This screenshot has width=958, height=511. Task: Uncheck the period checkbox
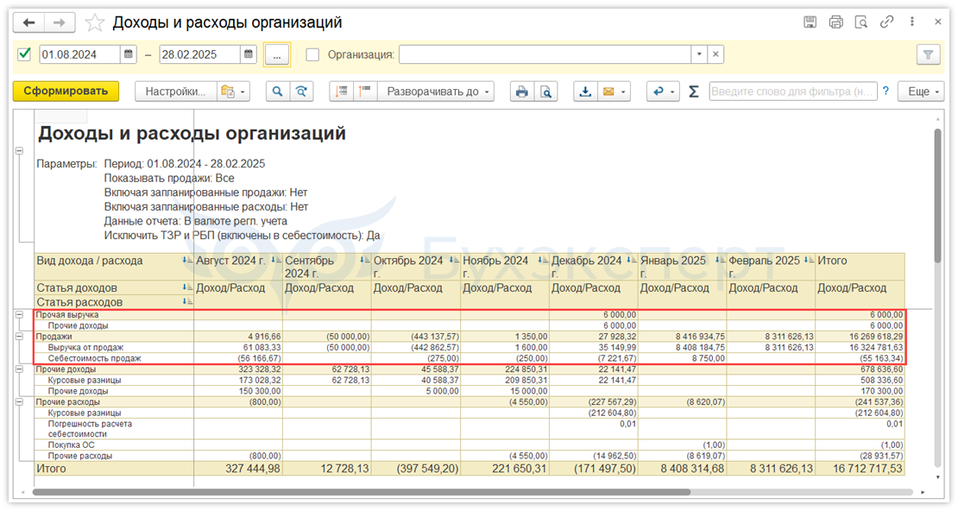24,54
